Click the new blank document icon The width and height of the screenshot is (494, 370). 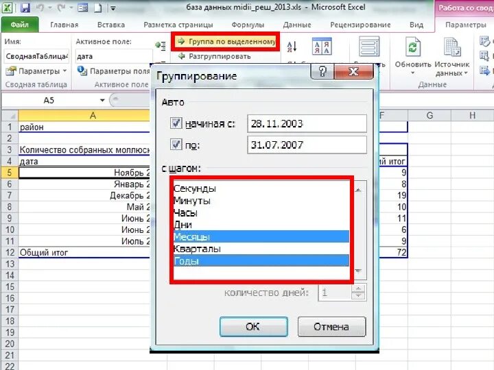[x=97, y=8]
